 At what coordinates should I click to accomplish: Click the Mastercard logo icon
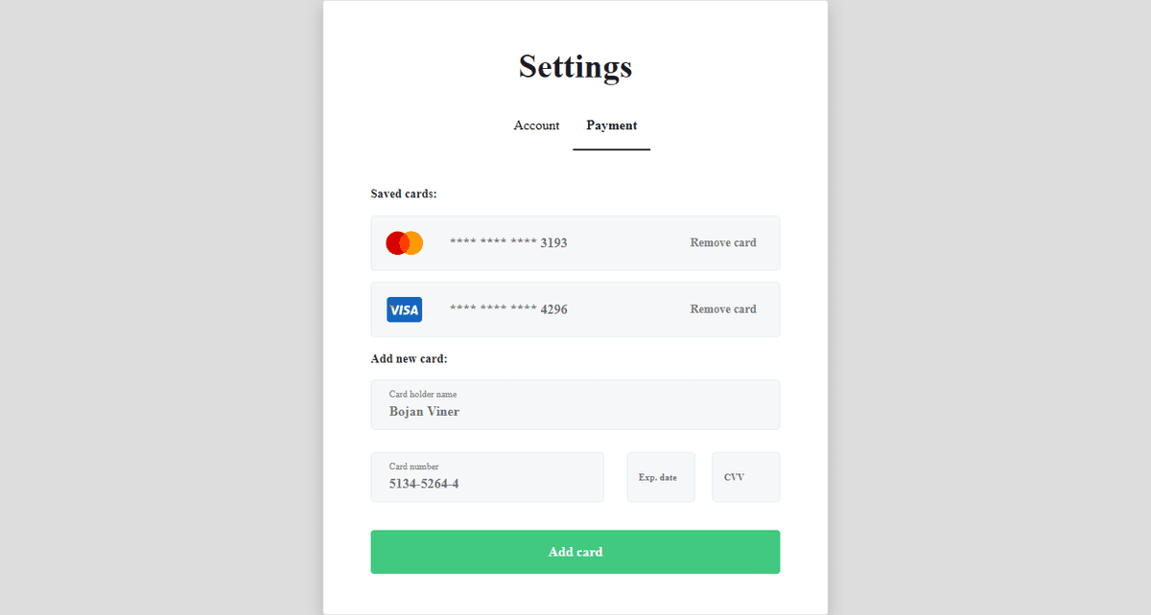(404, 242)
